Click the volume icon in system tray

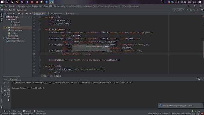[178, 2]
